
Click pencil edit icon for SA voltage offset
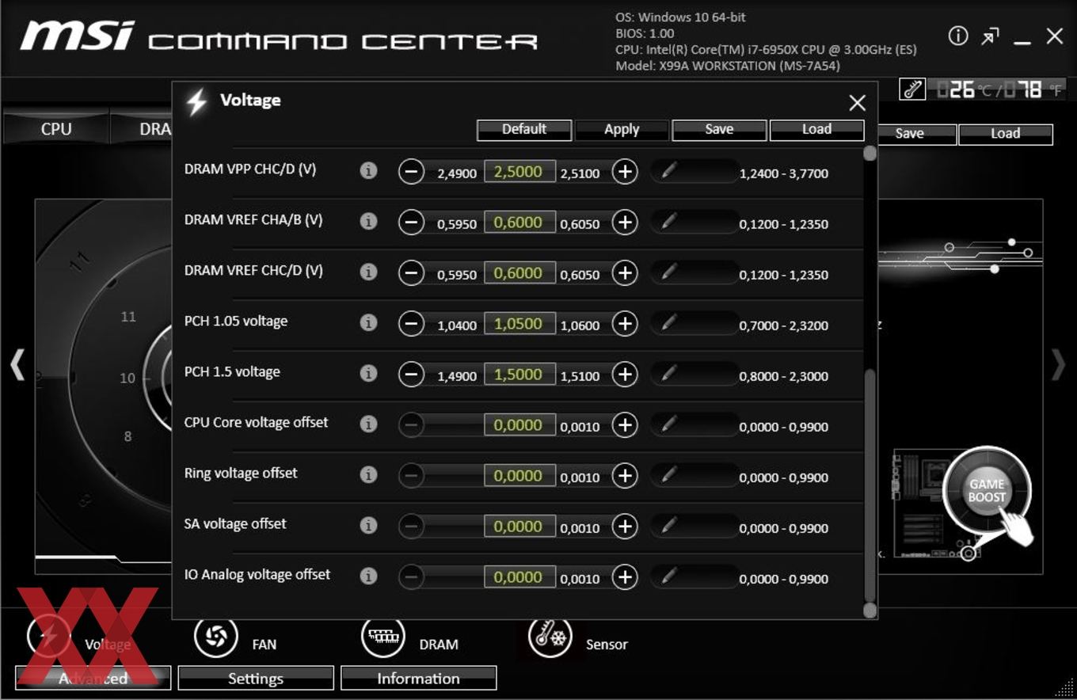668,525
